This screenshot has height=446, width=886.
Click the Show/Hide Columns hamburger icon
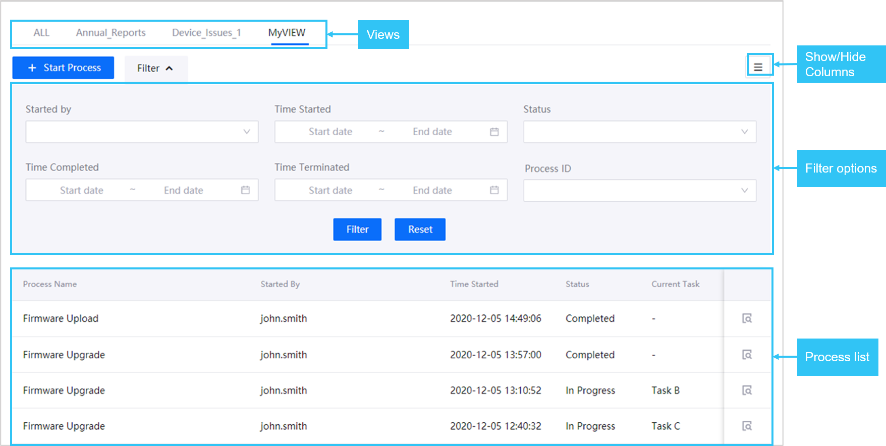(758, 67)
